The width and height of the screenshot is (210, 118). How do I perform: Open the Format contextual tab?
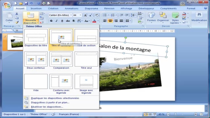pos(191,9)
